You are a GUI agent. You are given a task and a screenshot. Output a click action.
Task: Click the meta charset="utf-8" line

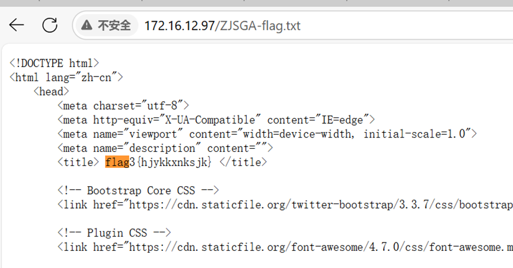[123, 106]
